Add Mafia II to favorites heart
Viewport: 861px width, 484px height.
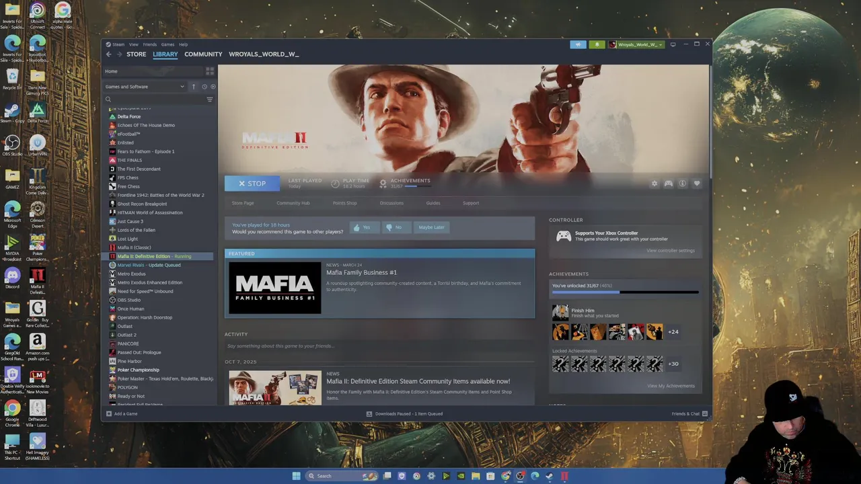point(697,184)
